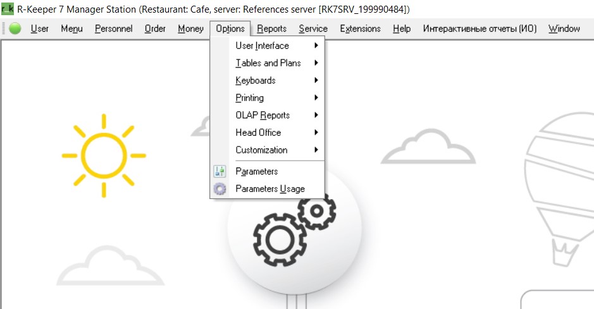The image size is (594, 309).
Task: Open the Order menu
Action: (155, 28)
